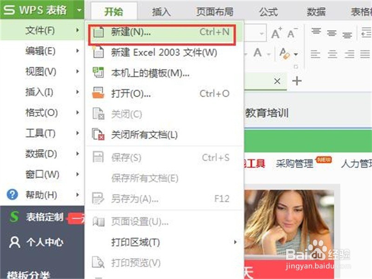Click the 打开 open folder icon
This screenshot has height=279, width=372.
tap(98, 93)
